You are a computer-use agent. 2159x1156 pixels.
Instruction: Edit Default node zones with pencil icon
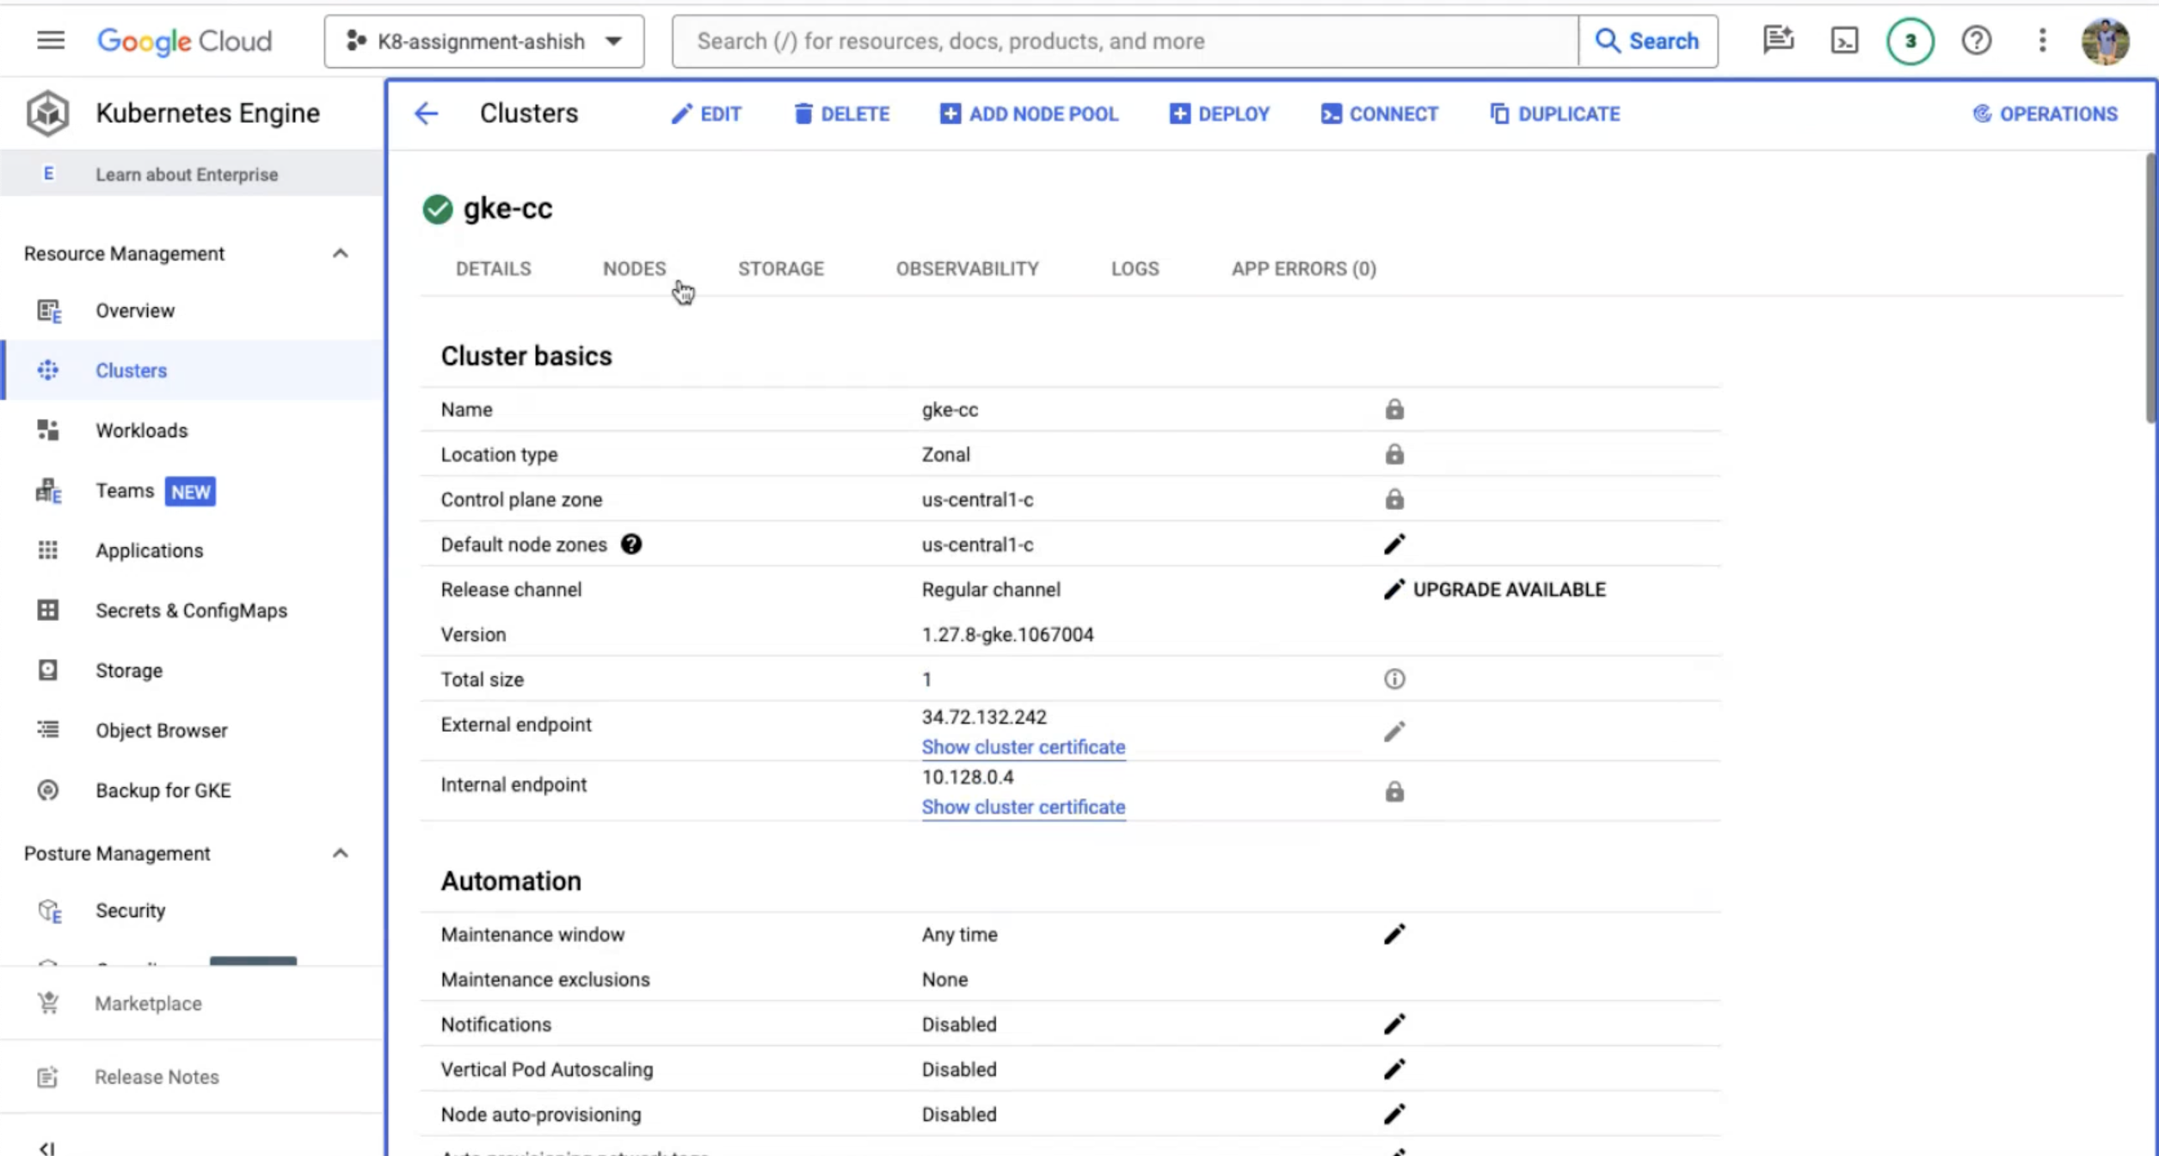coord(1393,544)
